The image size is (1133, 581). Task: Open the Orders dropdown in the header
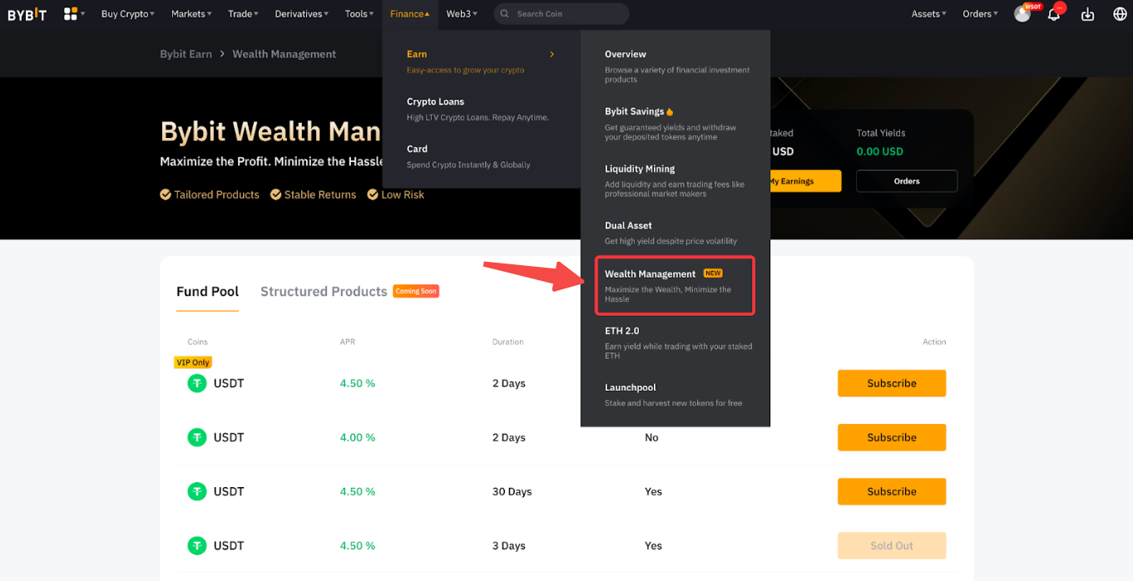click(x=980, y=14)
